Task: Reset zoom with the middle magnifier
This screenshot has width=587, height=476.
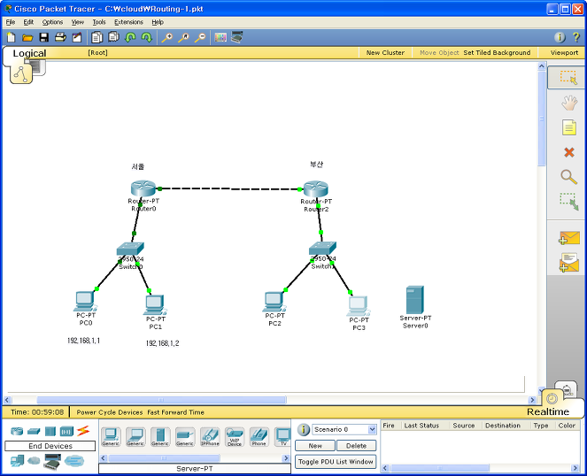Action: [183, 37]
